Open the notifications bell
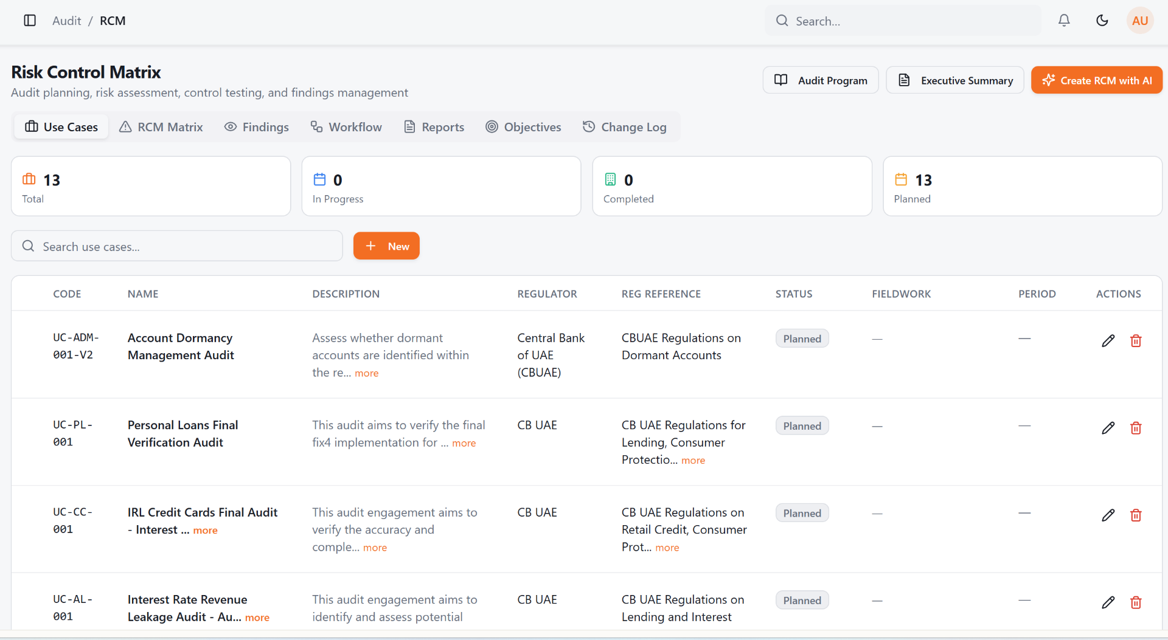This screenshot has height=640, width=1168. pyautogui.click(x=1064, y=21)
